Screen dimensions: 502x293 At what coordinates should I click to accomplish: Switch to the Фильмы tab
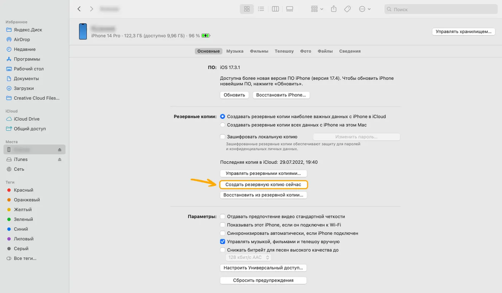[x=259, y=51]
